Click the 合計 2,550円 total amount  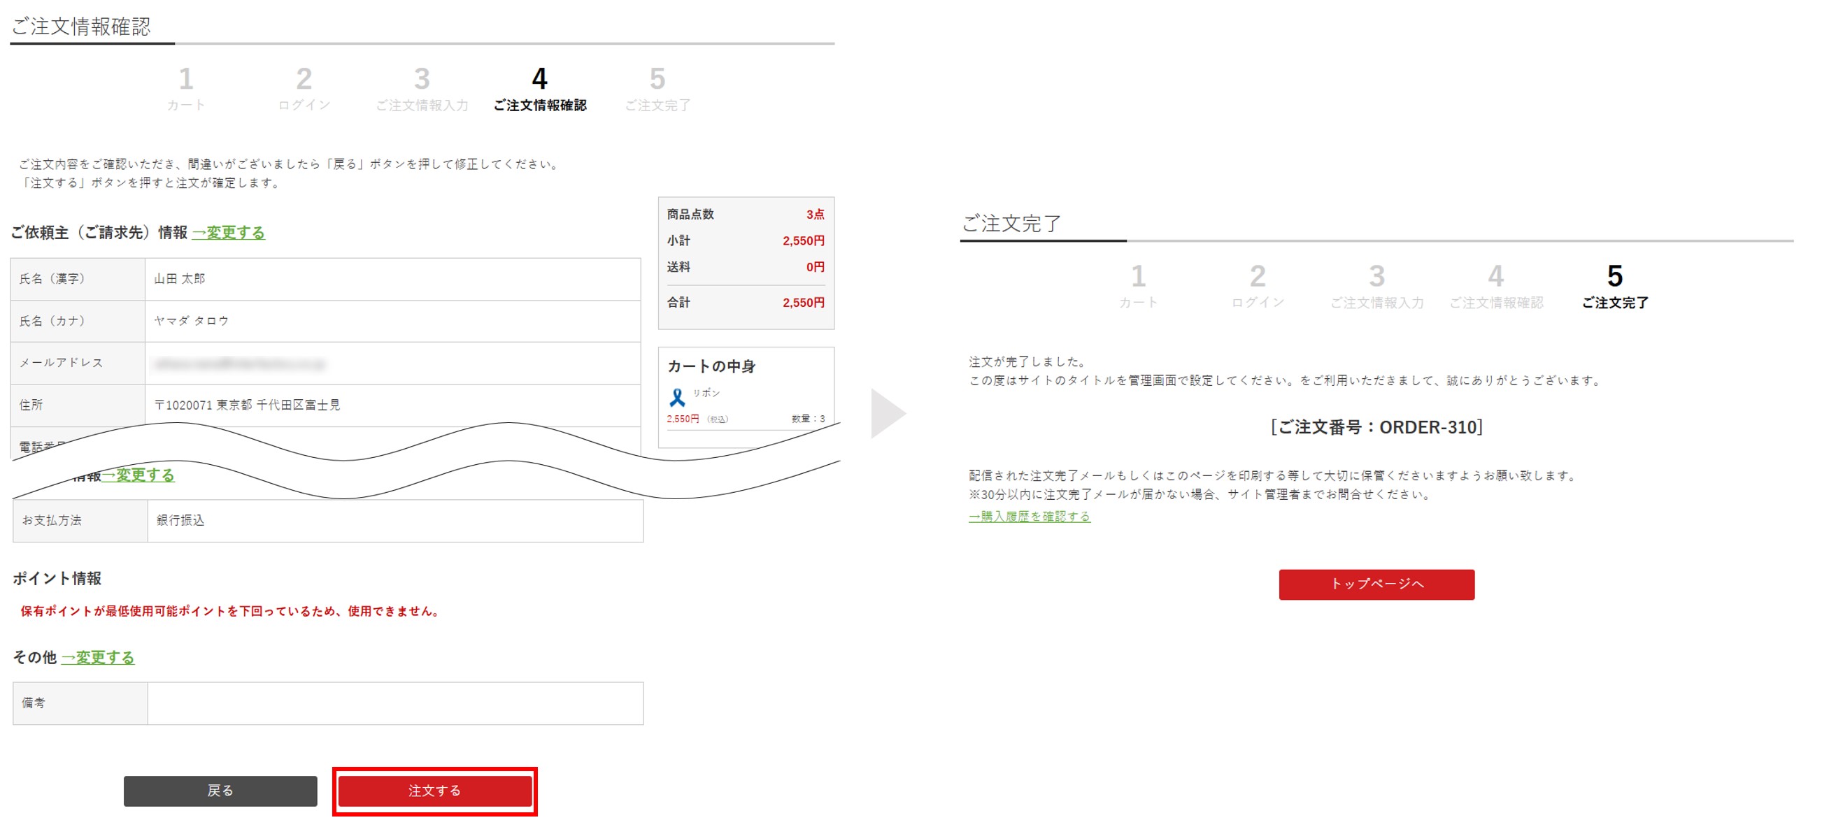click(803, 303)
